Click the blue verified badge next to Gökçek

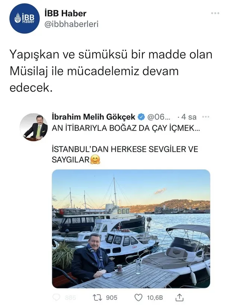(x=141, y=117)
